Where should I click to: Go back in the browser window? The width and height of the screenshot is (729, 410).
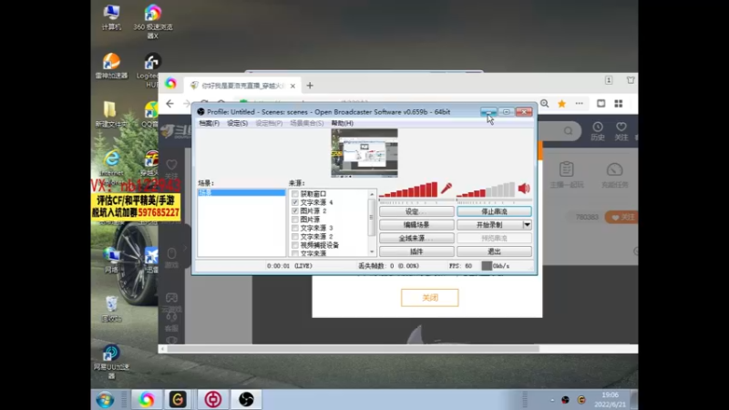coord(169,104)
